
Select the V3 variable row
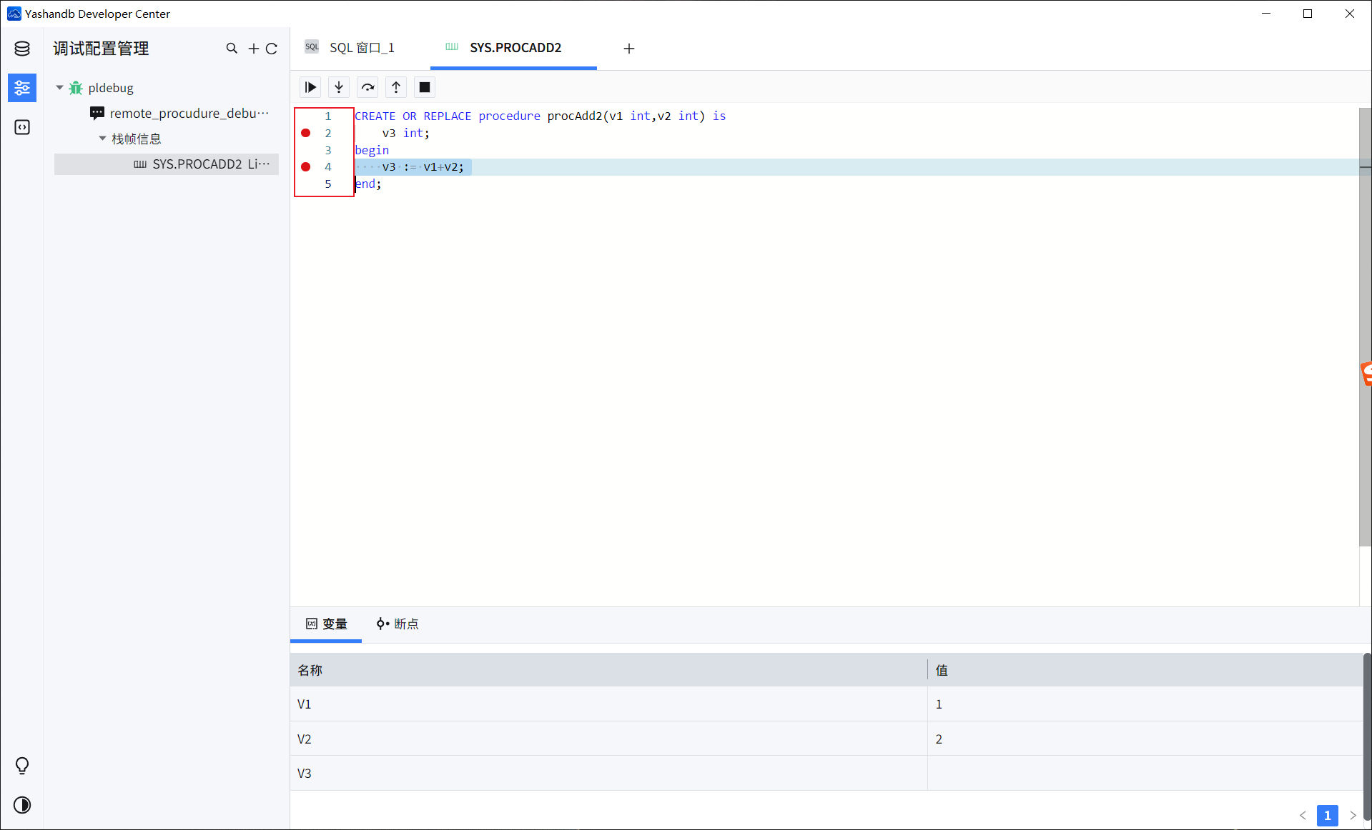[826, 773]
